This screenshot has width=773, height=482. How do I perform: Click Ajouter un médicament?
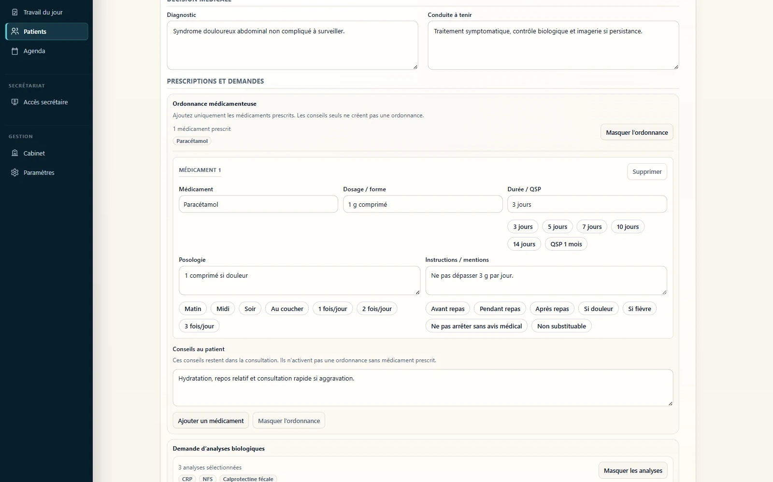[x=211, y=421]
